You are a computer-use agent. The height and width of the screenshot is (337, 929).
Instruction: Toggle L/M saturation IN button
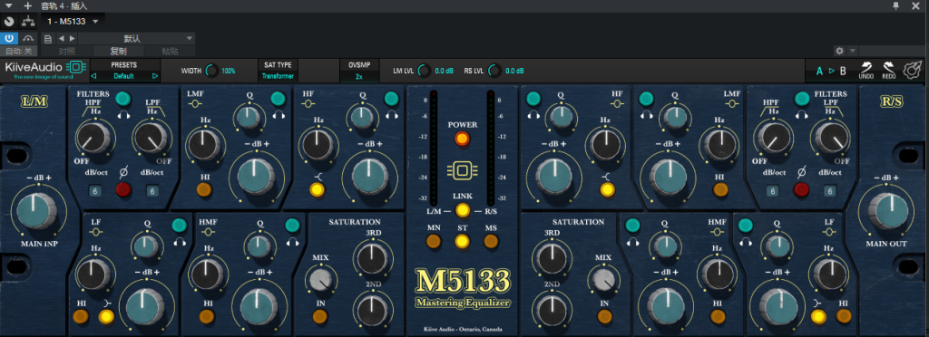tap(320, 316)
